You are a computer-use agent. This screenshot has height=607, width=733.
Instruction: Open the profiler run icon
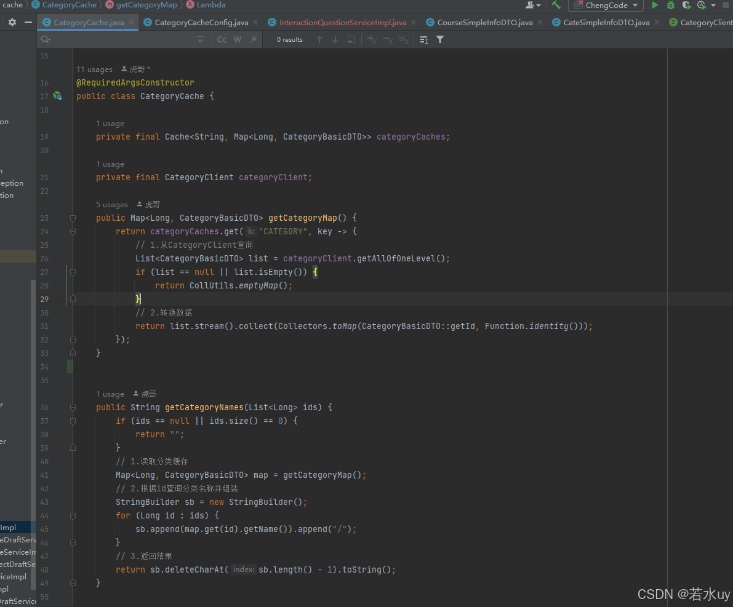[701, 5]
